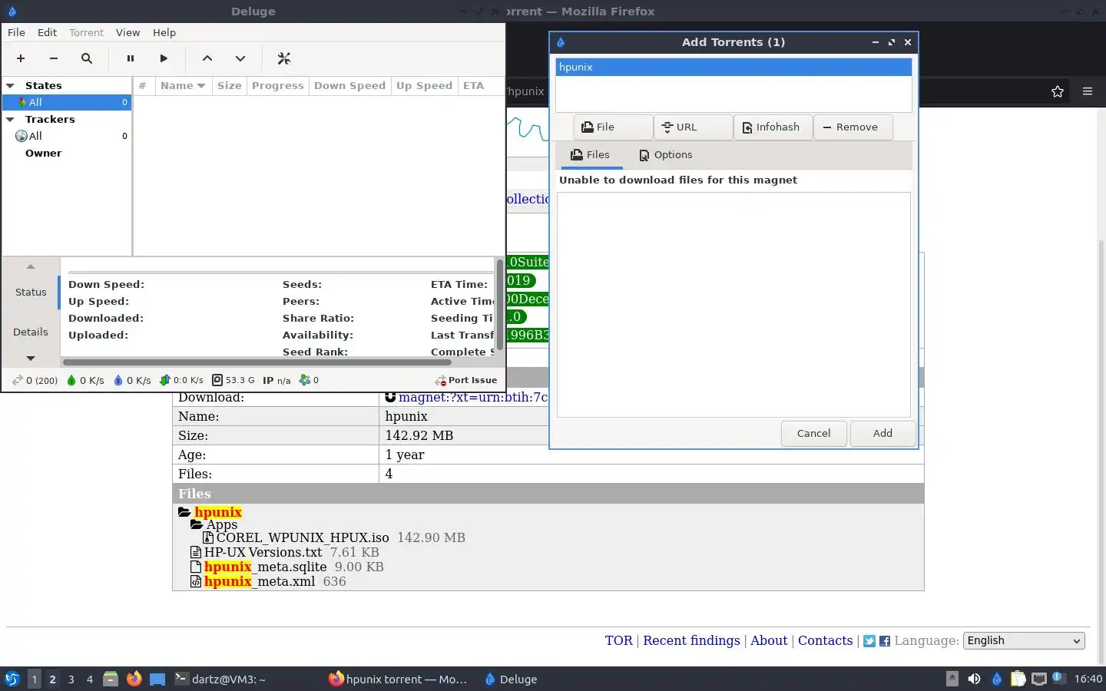Move torrent up in queue with up chevron

(207, 58)
